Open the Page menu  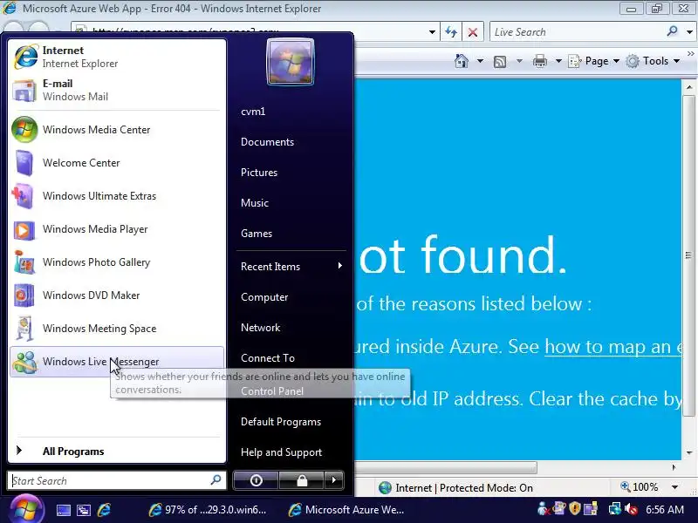coord(594,61)
